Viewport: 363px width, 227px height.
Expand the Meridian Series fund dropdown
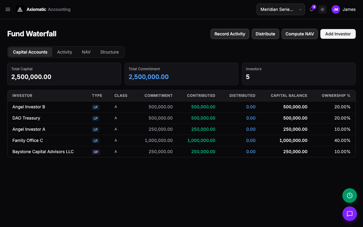tap(281, 9)
